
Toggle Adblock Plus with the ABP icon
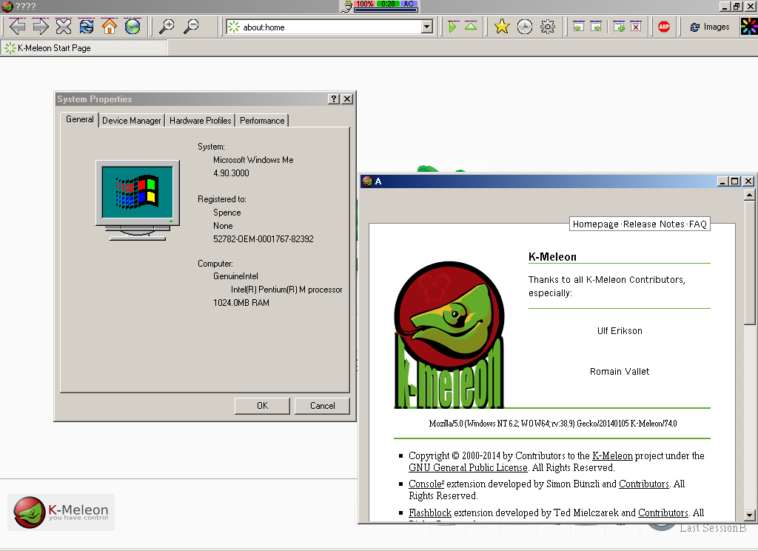[x=663, y=26]
